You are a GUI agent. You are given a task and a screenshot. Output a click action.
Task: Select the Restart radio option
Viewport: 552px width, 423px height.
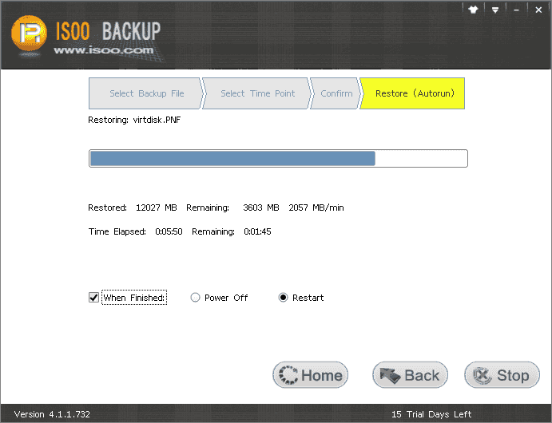tap(283, 298)
